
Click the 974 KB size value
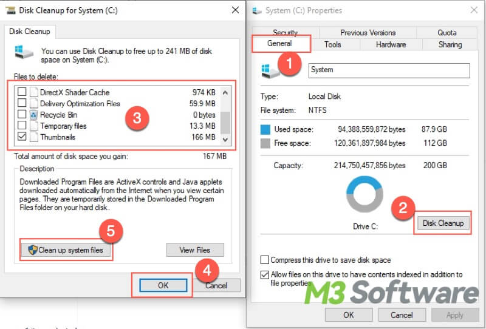tap(204, 92)
